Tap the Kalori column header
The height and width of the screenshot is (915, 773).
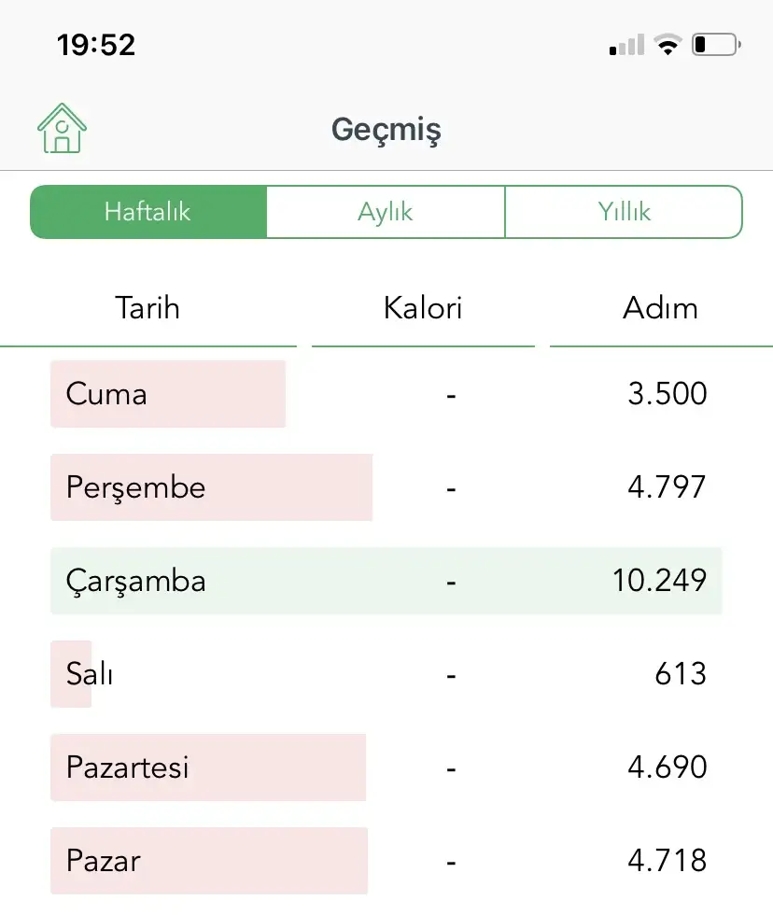[423, 308]
